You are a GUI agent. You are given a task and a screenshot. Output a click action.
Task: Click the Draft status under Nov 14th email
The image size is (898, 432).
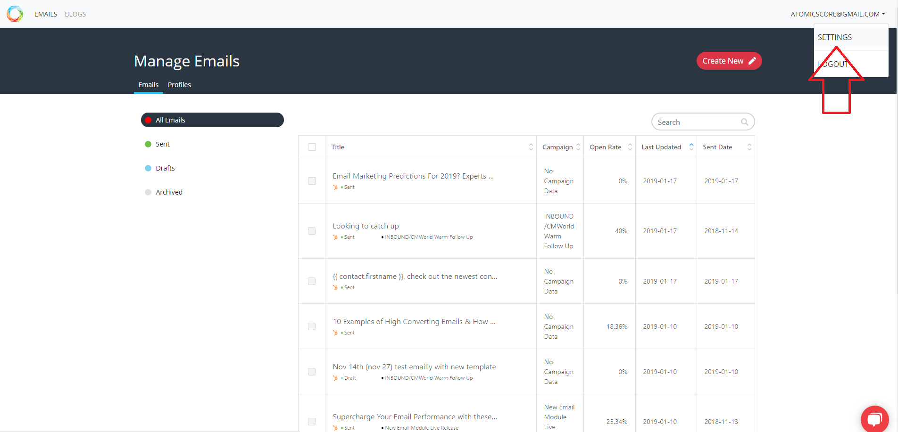click(348, 378)
